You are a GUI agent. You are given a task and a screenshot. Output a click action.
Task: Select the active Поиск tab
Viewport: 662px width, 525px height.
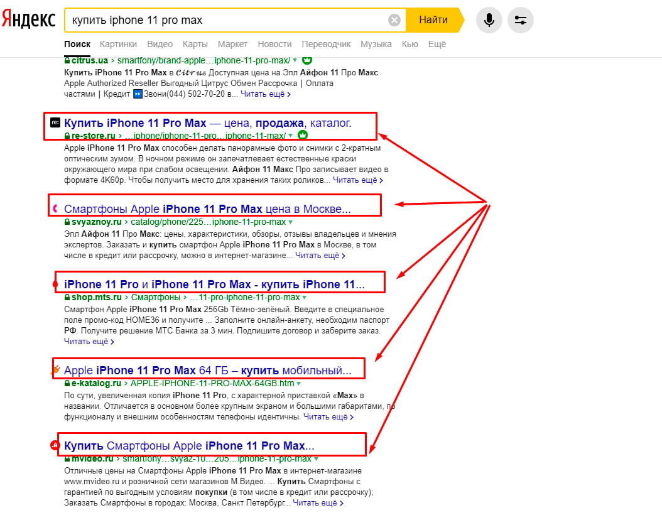77,44
